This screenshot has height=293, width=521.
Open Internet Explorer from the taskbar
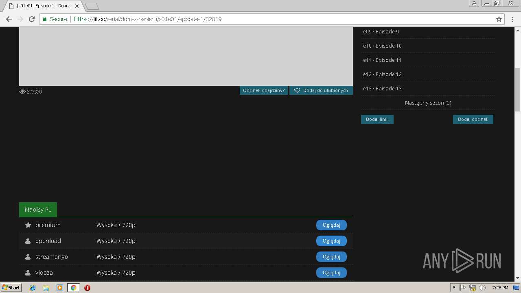point(33,288)
